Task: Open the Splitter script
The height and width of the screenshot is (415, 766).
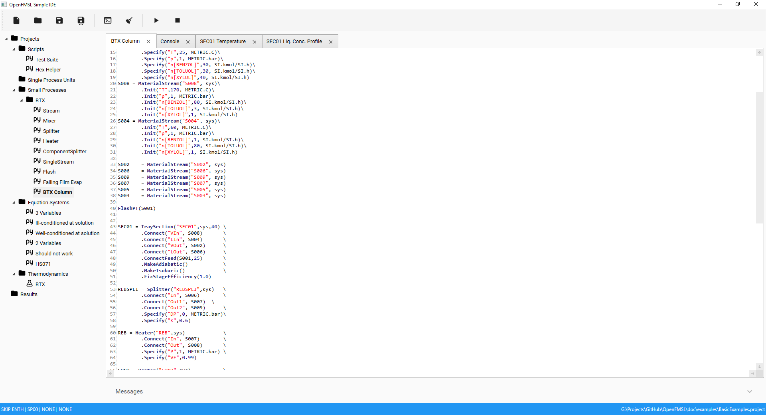Action: (x=51, y=131)
